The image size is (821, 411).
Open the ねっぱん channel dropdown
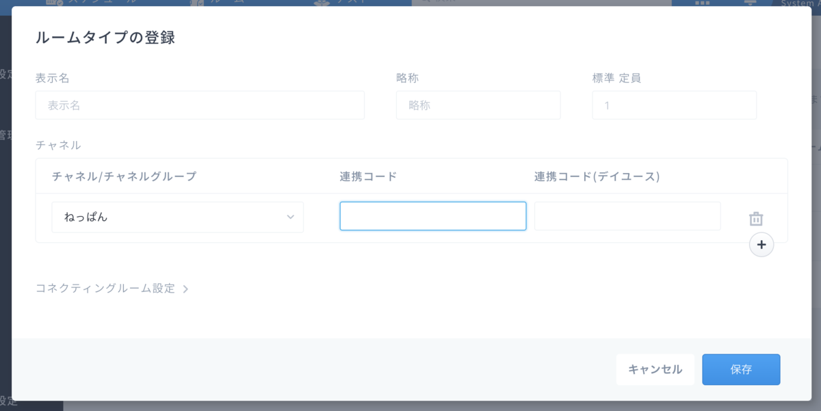pos(177,217)
